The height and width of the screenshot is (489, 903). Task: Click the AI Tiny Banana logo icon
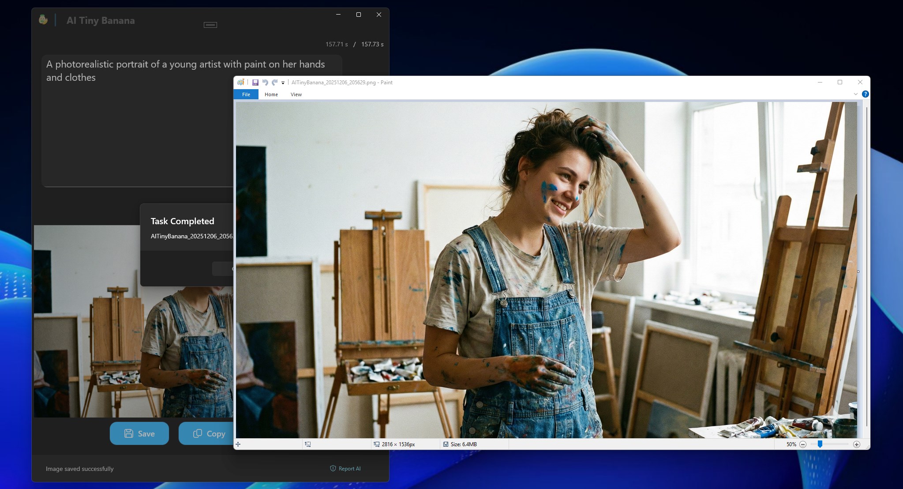click(x=43, y=19)
